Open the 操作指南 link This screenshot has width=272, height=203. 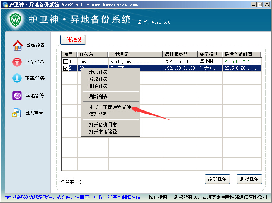point(158,197)
